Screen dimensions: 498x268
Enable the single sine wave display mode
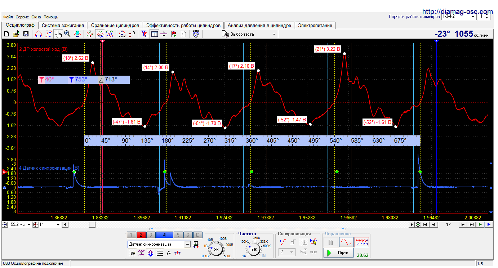click(x=346, y=242)
